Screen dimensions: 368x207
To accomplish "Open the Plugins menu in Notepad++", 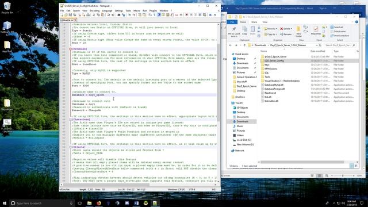I will pos(153,10).
